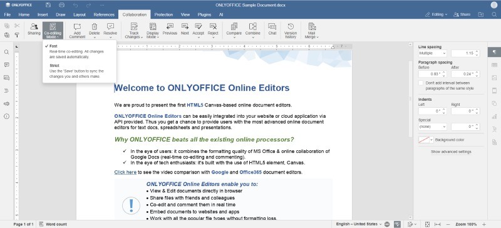Image resolution: width=501 pixels, height=228 pixels.
Task: Click zoom in plus button
Action: 484,224
